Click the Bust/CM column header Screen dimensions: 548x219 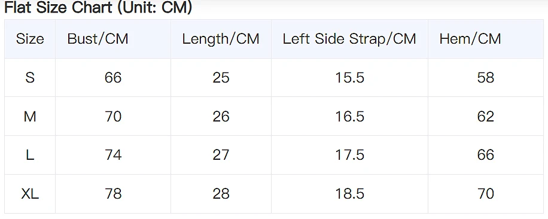point(98,39)
